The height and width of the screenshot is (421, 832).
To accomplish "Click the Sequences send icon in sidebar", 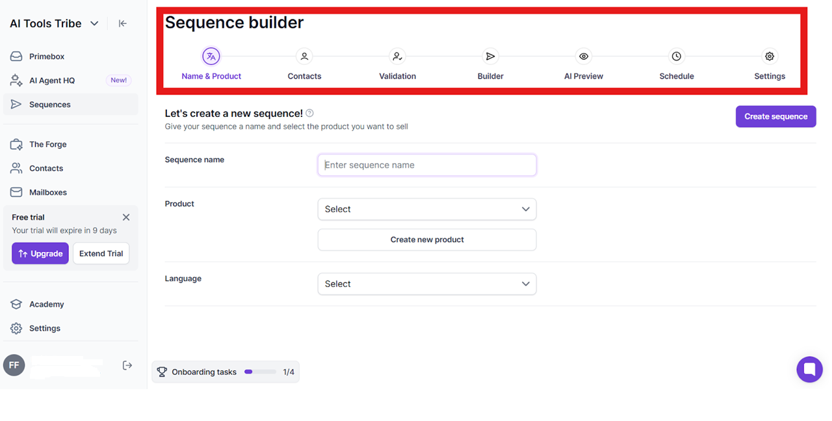I will [x=16, y=105].
